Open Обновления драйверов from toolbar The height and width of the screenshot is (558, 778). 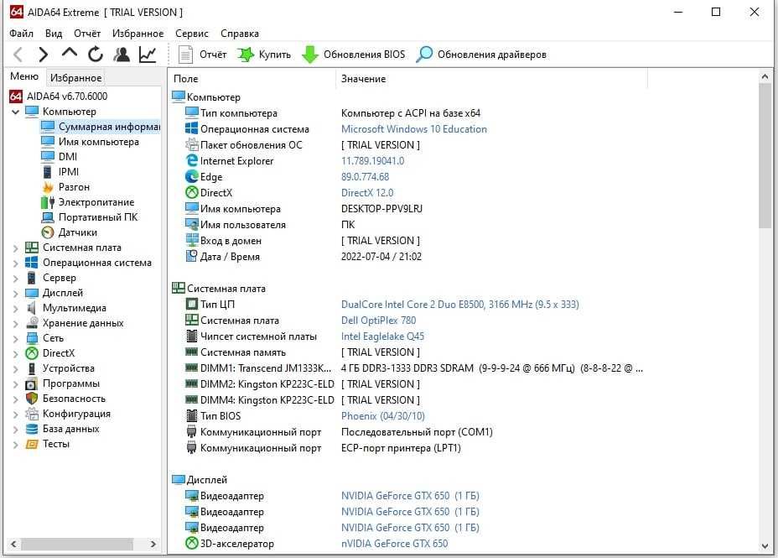point(480,54)
